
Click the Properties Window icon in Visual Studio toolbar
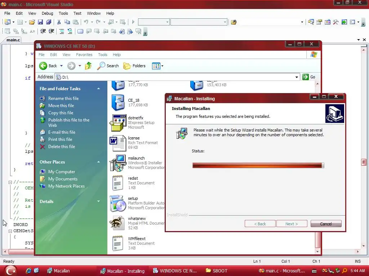pyautogui.click(x=319, y=22)
